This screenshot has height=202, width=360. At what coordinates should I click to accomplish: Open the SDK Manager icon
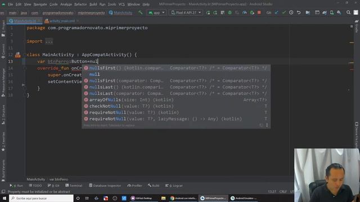pos(339,12)
